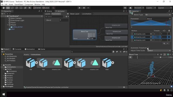Click the Blend parameter value field

[64, 20]
